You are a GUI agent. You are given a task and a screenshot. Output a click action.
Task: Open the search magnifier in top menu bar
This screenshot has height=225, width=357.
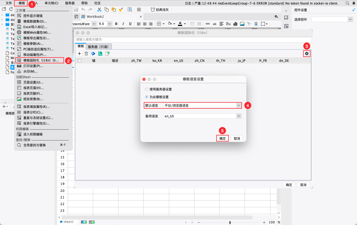click(347, 3)
